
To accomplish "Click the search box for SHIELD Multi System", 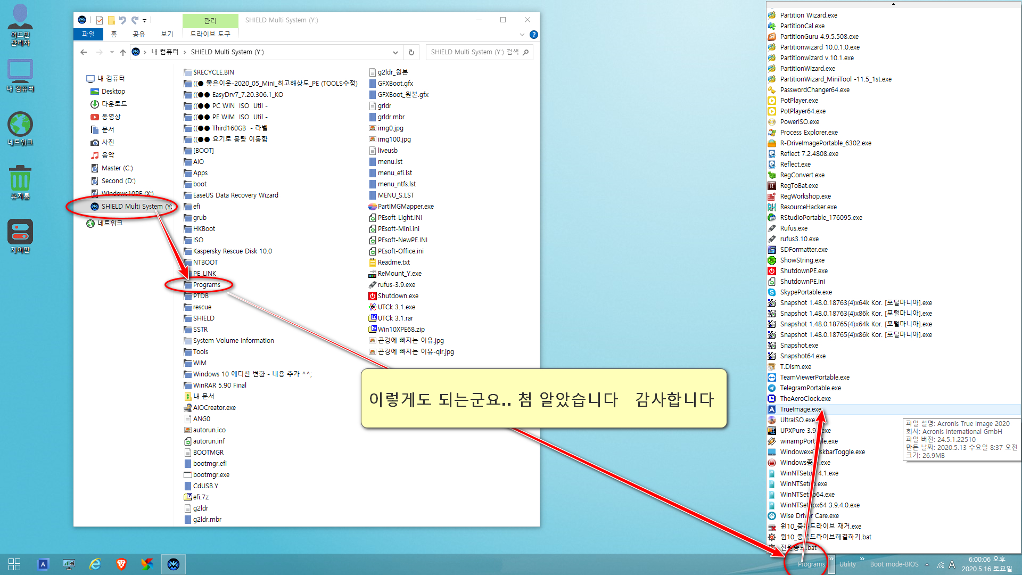I will point(479,52).
